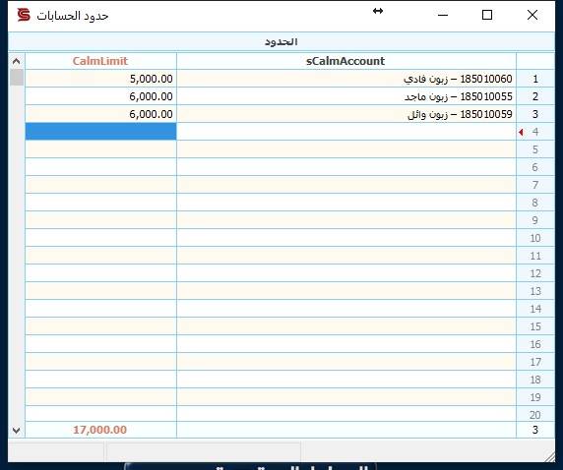Click the highlighted empty CalmLimit cell in row 4
563x470 pixels.
(100, 132)
